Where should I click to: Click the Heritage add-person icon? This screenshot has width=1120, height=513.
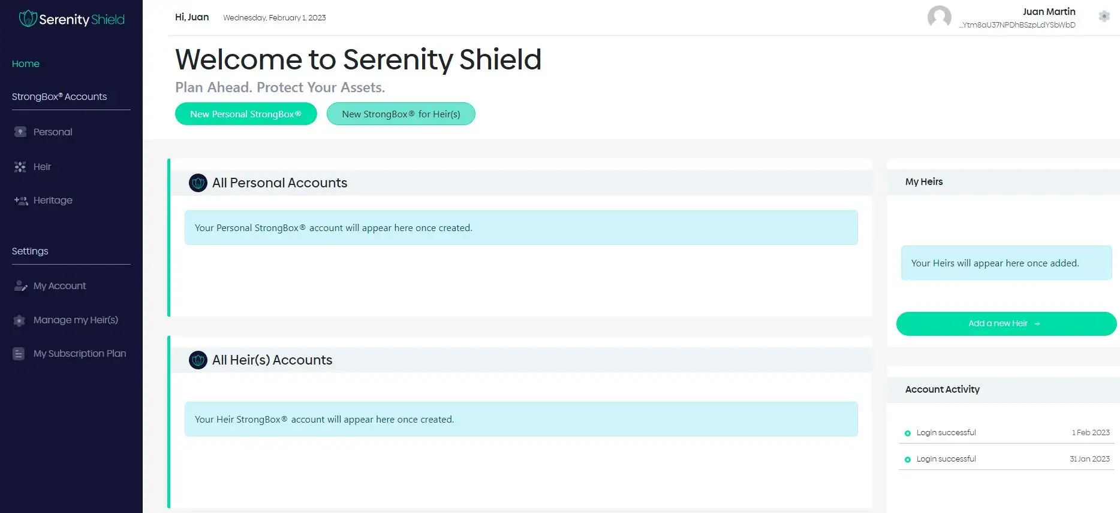pyautogui.click(x=21, y=201)
